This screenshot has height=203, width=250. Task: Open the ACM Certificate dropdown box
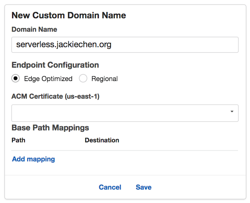point(120,113)
